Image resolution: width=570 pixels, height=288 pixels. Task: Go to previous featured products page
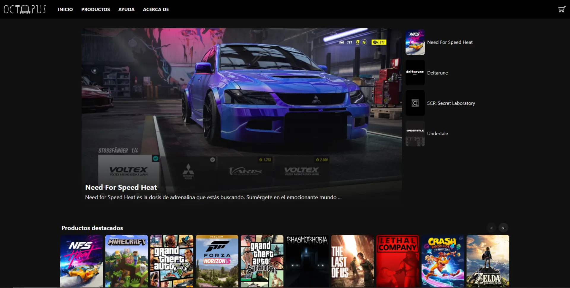point(491,228)
